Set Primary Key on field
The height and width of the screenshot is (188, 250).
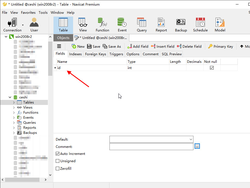pyautogui.click(x=221, y=46)
